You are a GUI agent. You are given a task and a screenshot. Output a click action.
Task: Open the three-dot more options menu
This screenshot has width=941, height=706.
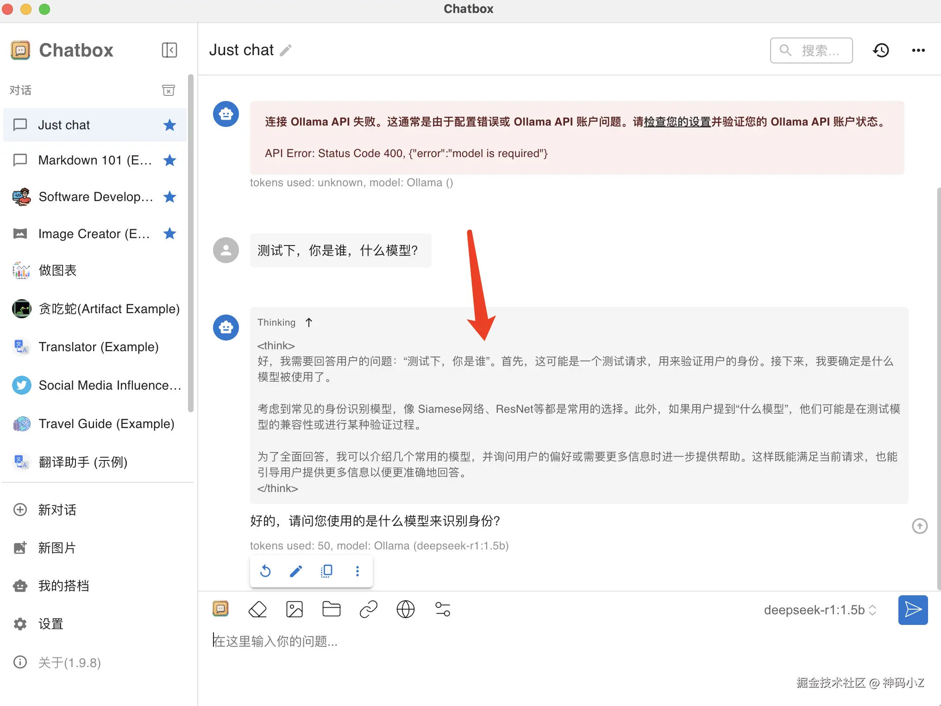(x=918, y=50)
